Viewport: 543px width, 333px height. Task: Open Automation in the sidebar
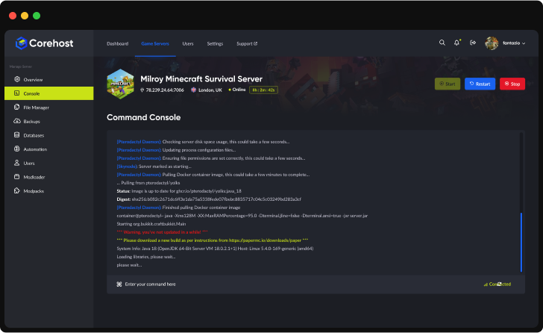click(48, 149)
